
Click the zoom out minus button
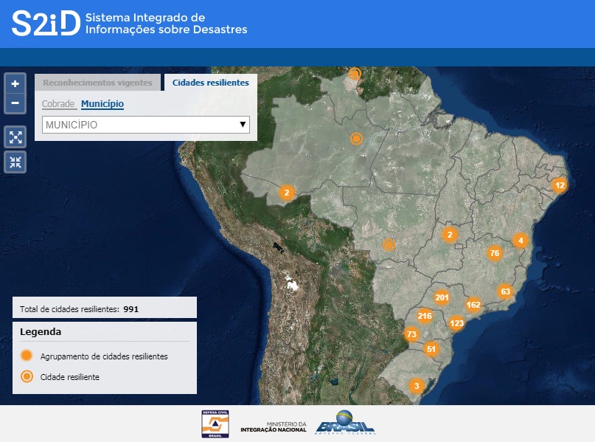(15, 103)
